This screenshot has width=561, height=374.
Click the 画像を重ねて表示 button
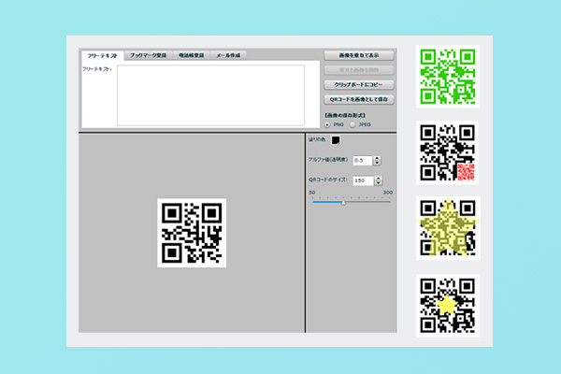359,55
